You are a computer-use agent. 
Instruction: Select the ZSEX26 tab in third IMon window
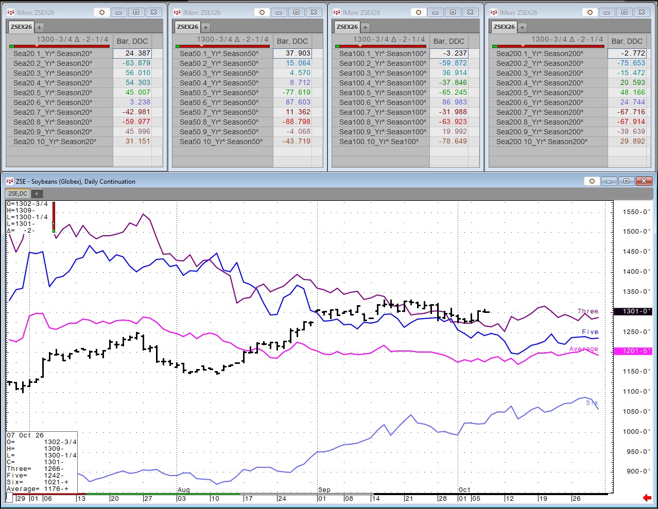click(347, 27)
